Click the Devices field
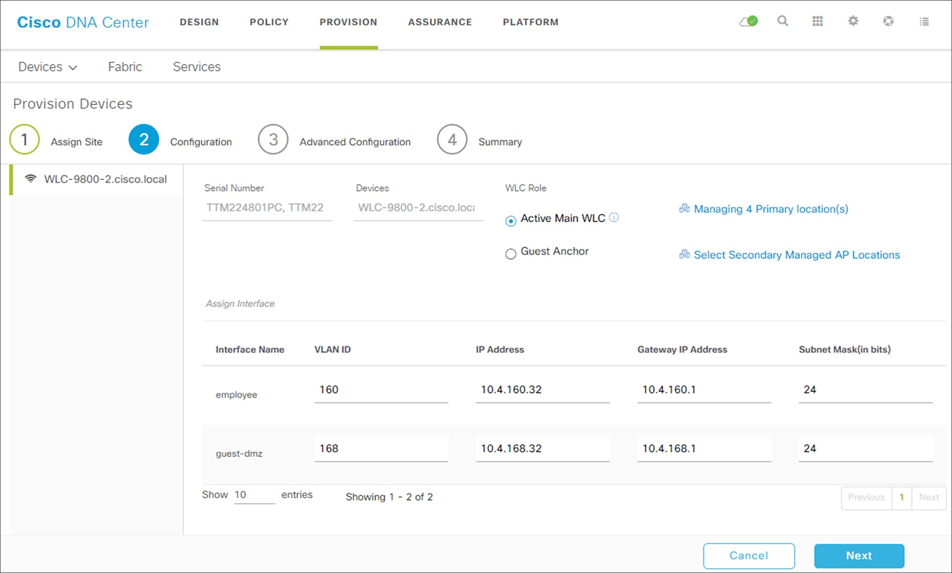Viewport: 952px width, 573px height. coord(418,208)
